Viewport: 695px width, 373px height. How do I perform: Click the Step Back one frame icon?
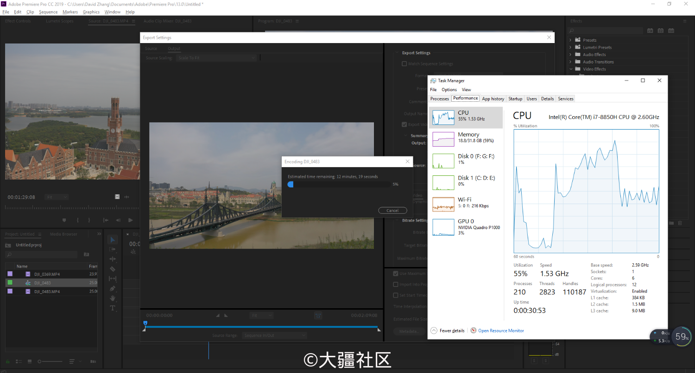[x=118, y=220]
